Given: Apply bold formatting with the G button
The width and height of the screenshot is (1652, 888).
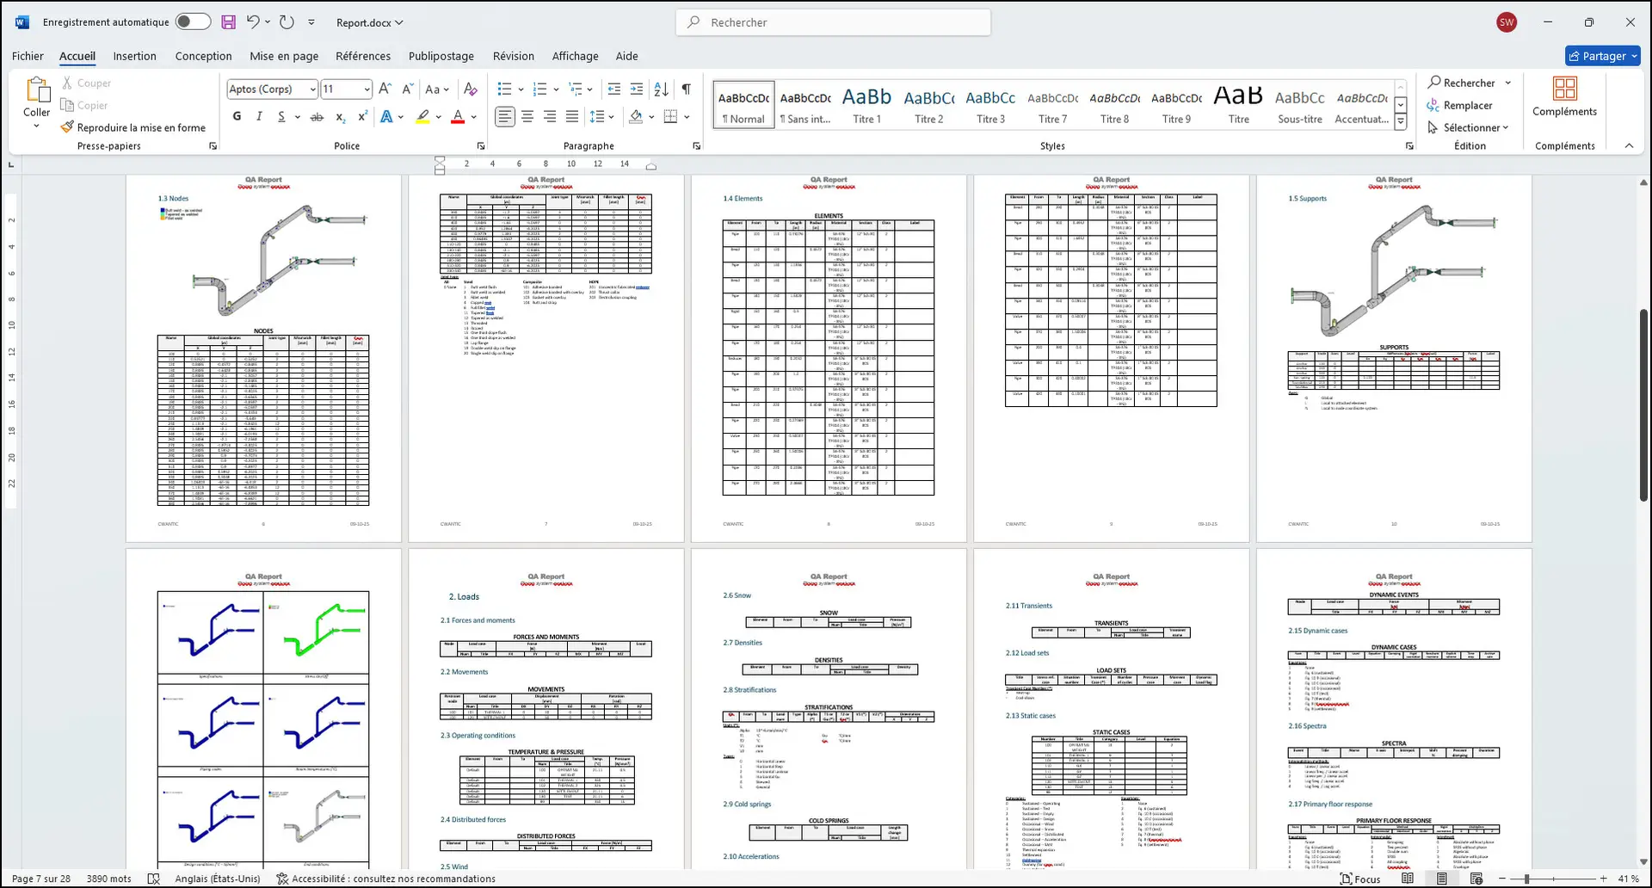Looking at the screenshot, I should (237, 117).
